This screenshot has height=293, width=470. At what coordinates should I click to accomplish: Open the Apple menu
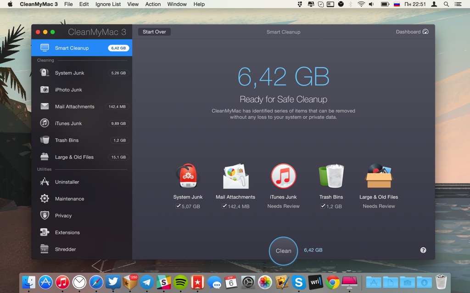[10, 4]
